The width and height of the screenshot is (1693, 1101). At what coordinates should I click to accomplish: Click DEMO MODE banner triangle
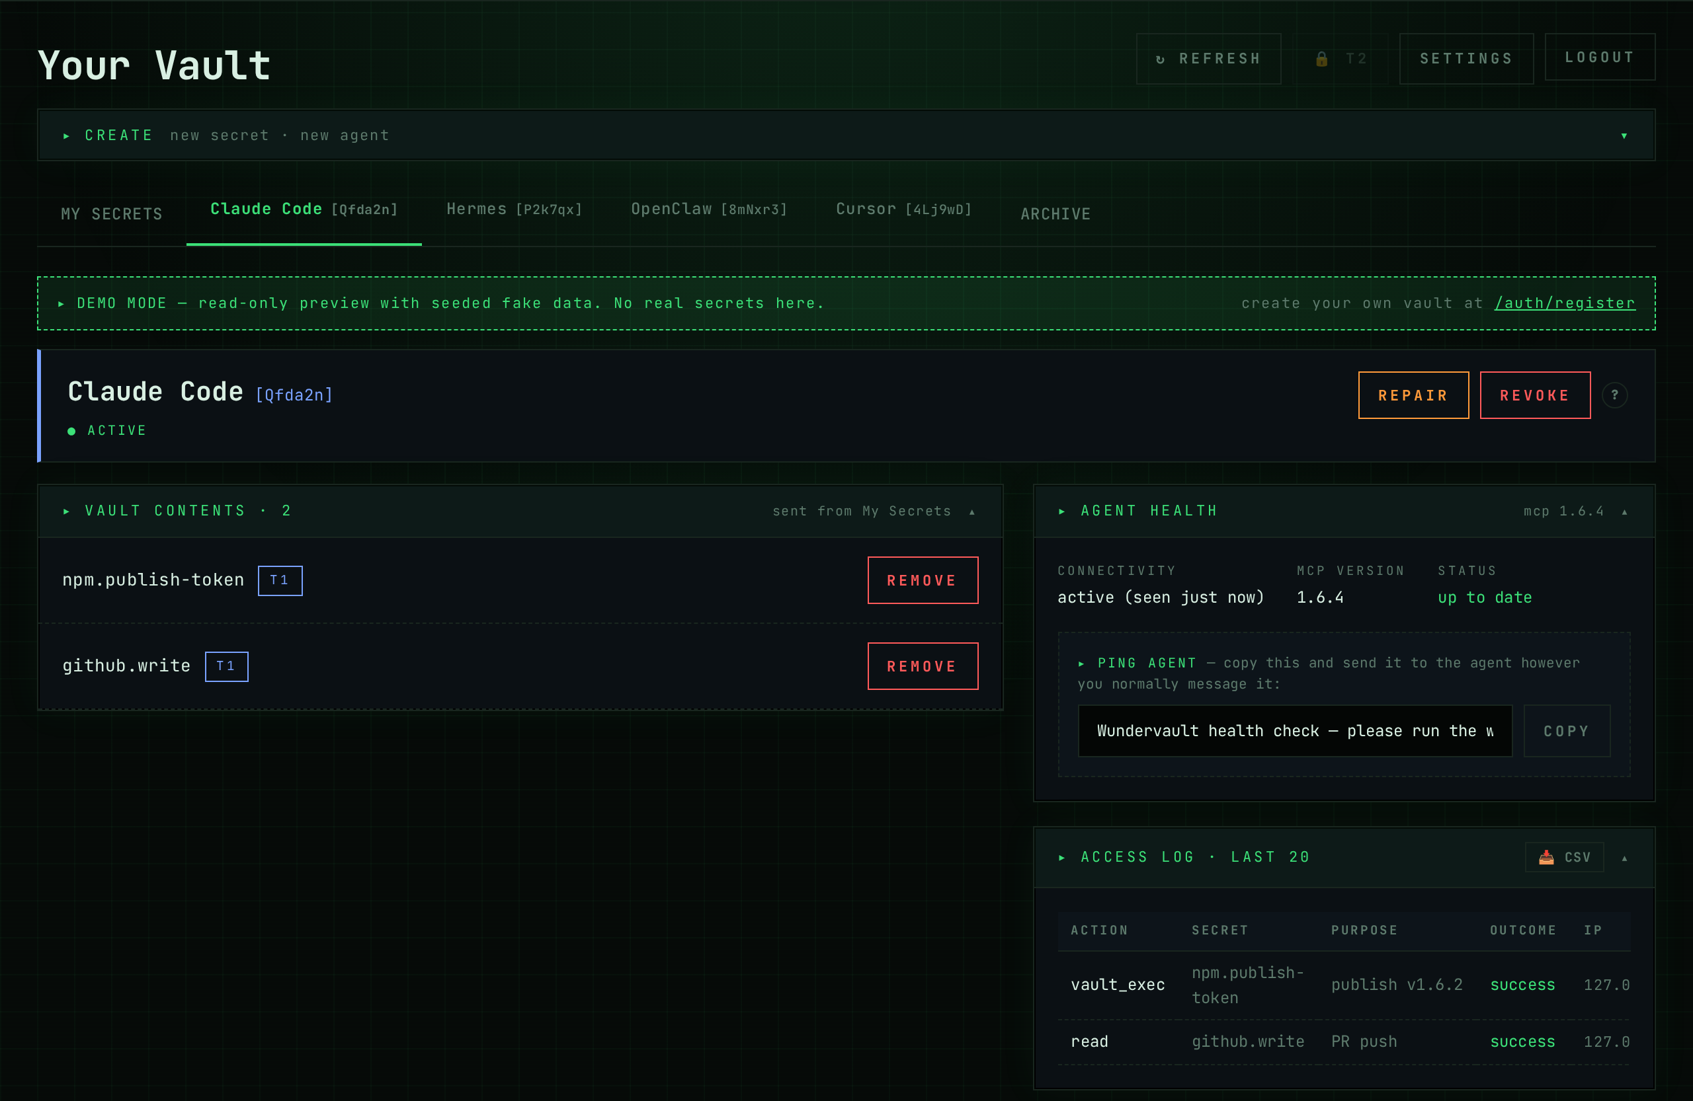click(62, 303)
